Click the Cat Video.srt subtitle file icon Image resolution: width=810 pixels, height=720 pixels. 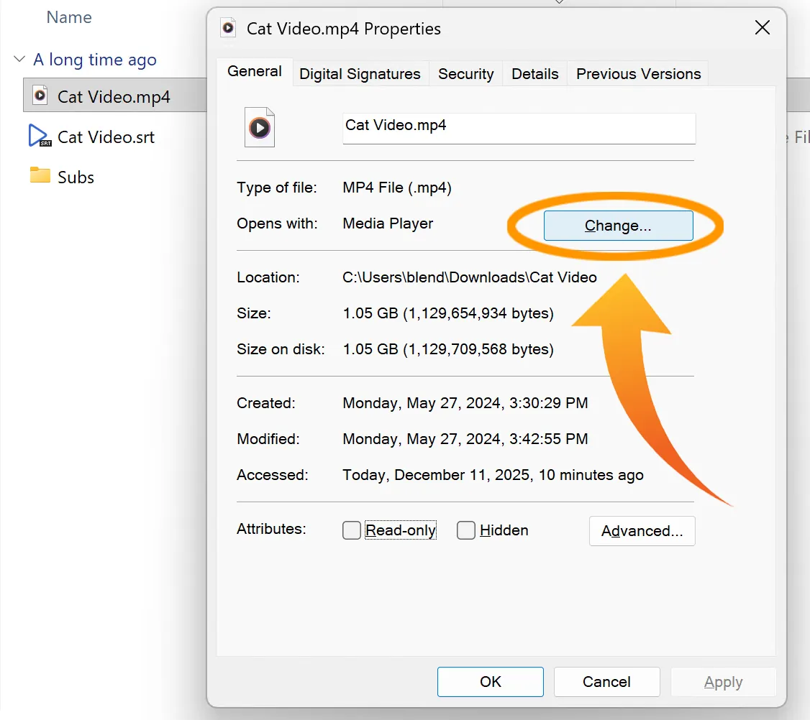click(40, 137)
